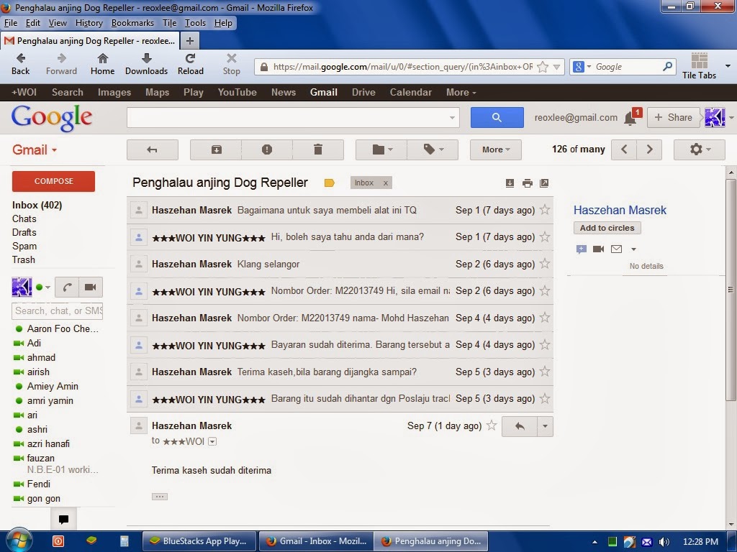
Task: Star the message 'Hi, boleh saya tahu anda'
Action: pyautogui.click(x=545, y=236)
